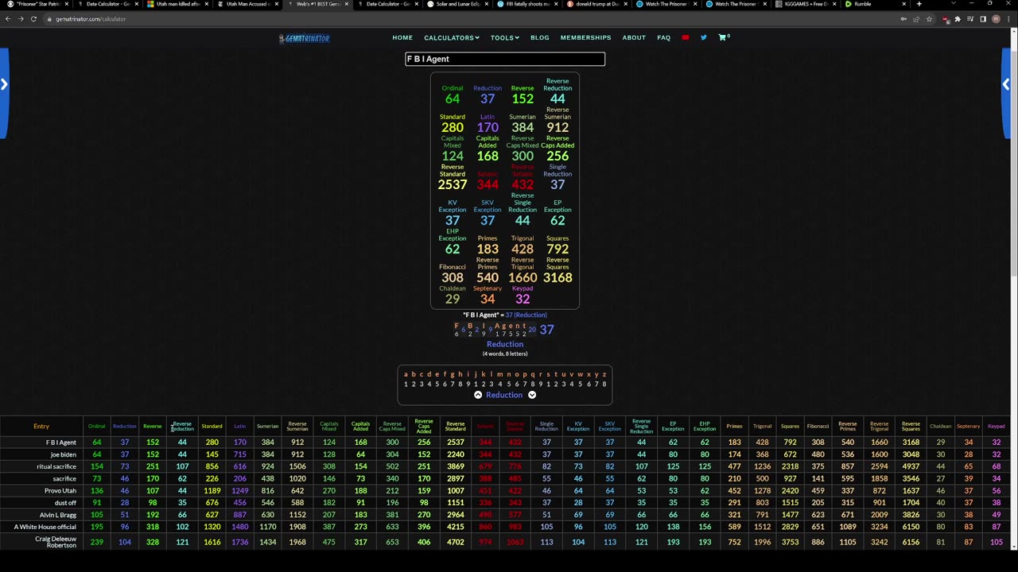This screenshot has width=1018, height=572.
Task: Select the Squares 792 result
Action: tap(558, 245)
